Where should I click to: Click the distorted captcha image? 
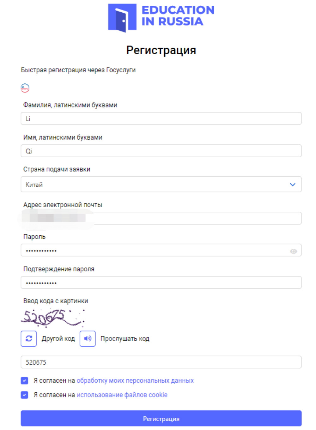[x=52, y=318]
